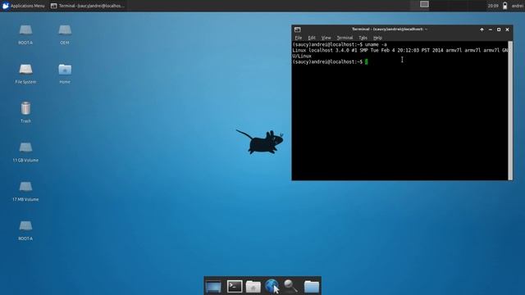525x295 pixels.
Task: Click the Terminal vertical scrollbar
Action: 510,111
